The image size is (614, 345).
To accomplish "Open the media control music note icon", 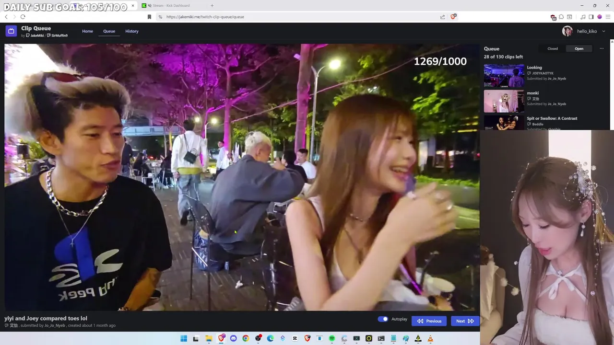I will (x=583, y=17).
